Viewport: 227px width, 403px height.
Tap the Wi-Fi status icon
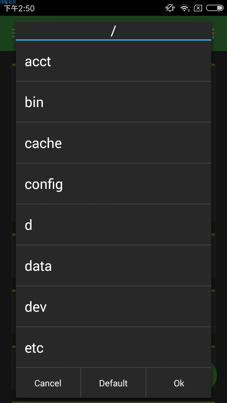coord(184,8)
